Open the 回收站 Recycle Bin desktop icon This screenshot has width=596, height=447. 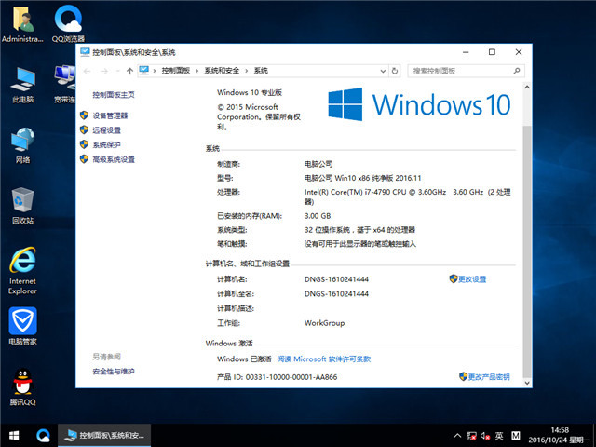[x=23, y=204]
